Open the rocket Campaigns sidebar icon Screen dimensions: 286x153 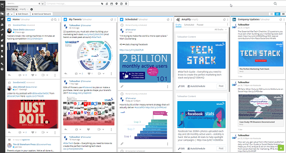coord(2,40)
